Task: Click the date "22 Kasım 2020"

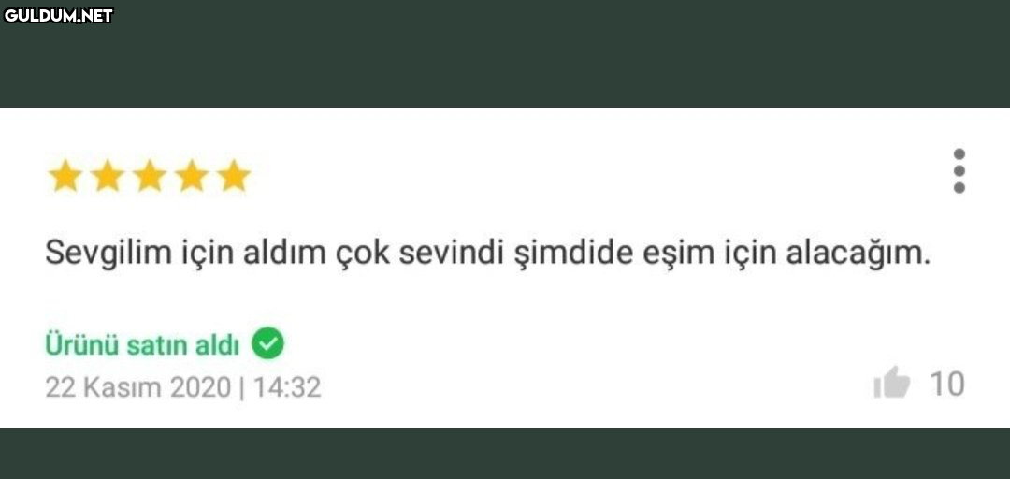Action: pos(137,388)
